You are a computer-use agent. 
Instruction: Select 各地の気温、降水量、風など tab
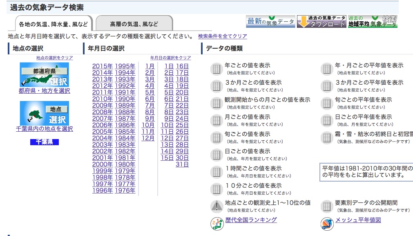click(x=54, y=24)
